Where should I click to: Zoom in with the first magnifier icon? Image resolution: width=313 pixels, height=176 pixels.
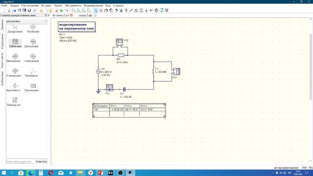(74, 10)
